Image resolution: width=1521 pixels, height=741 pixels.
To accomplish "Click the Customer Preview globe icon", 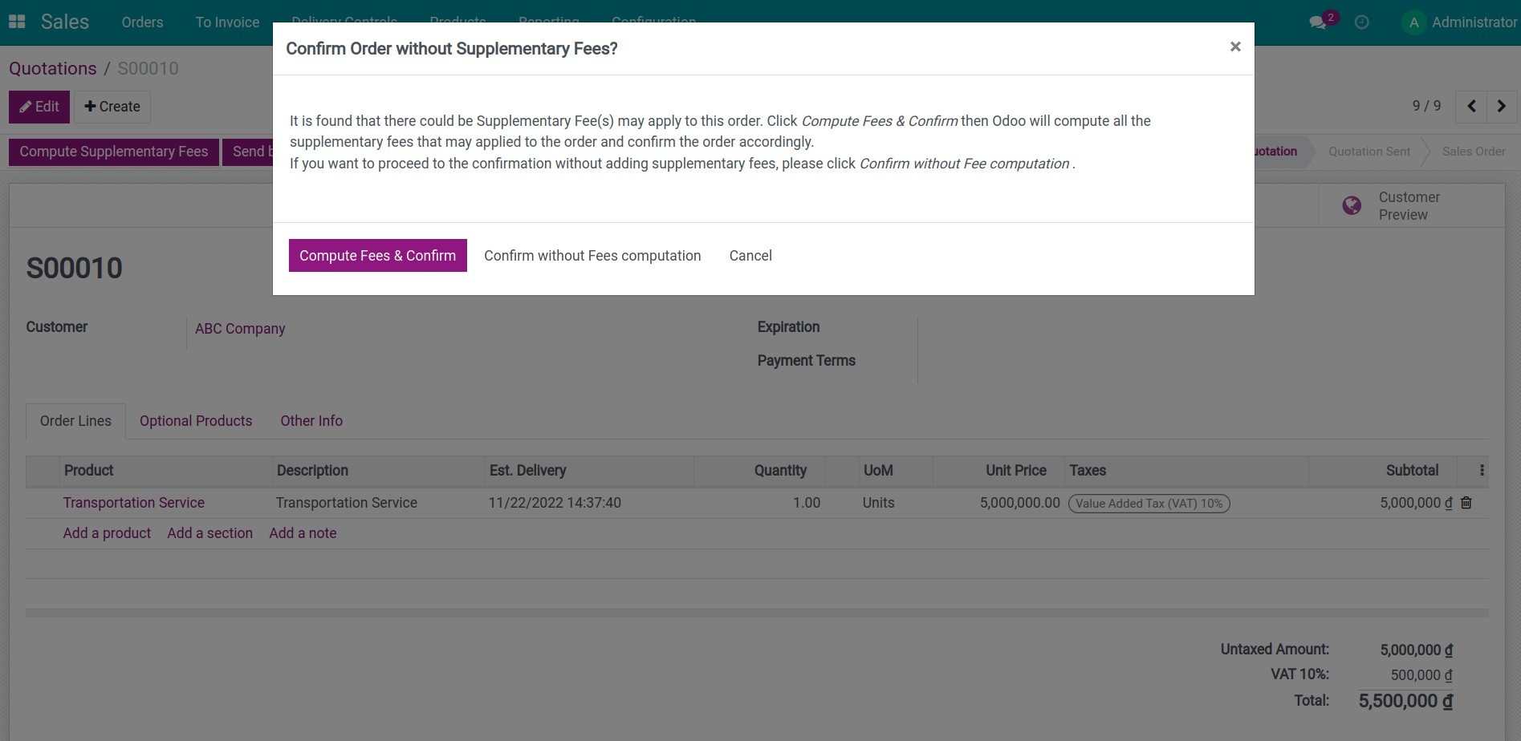I will click(x=1352, y=205).
